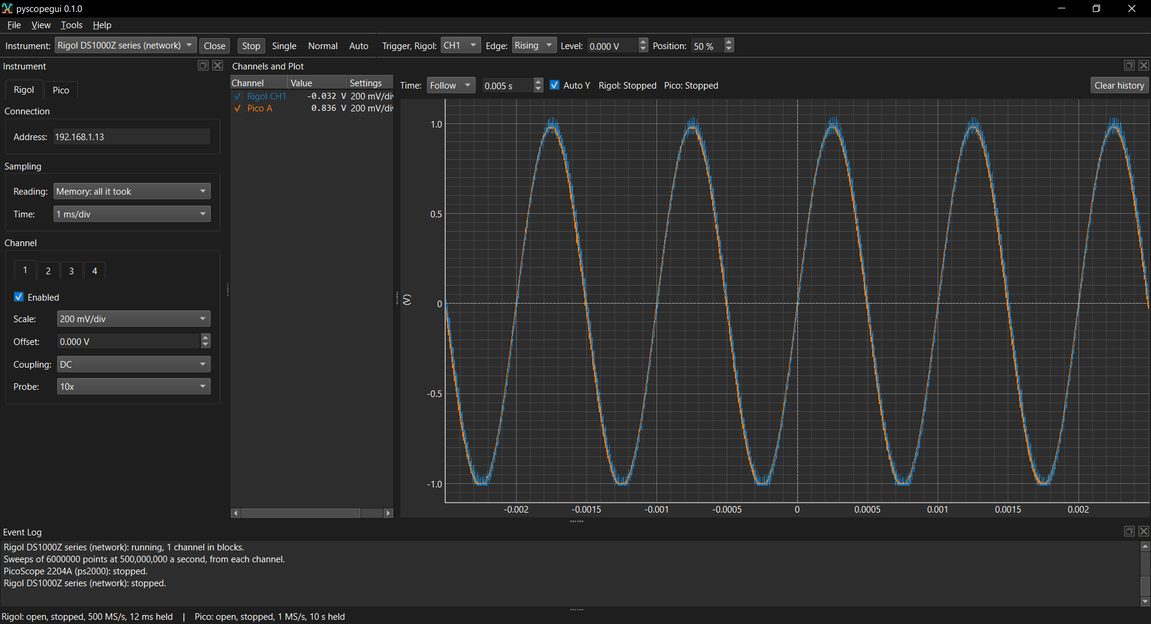This screenshot has height=624, width=1151.
Task: Increase trigger Level with up arrow
Action: [643, 42]
